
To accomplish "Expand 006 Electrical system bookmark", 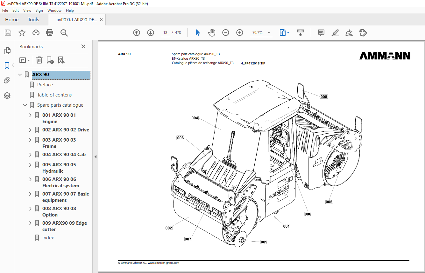I will pos(30,179).
